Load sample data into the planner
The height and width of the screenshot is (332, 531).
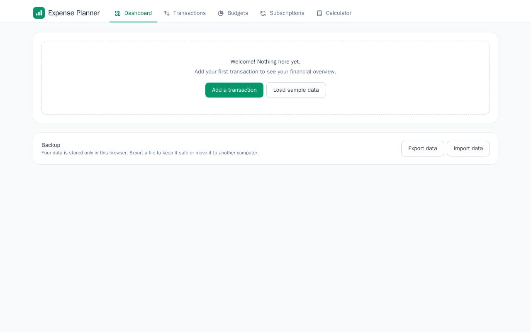[296, 90]
